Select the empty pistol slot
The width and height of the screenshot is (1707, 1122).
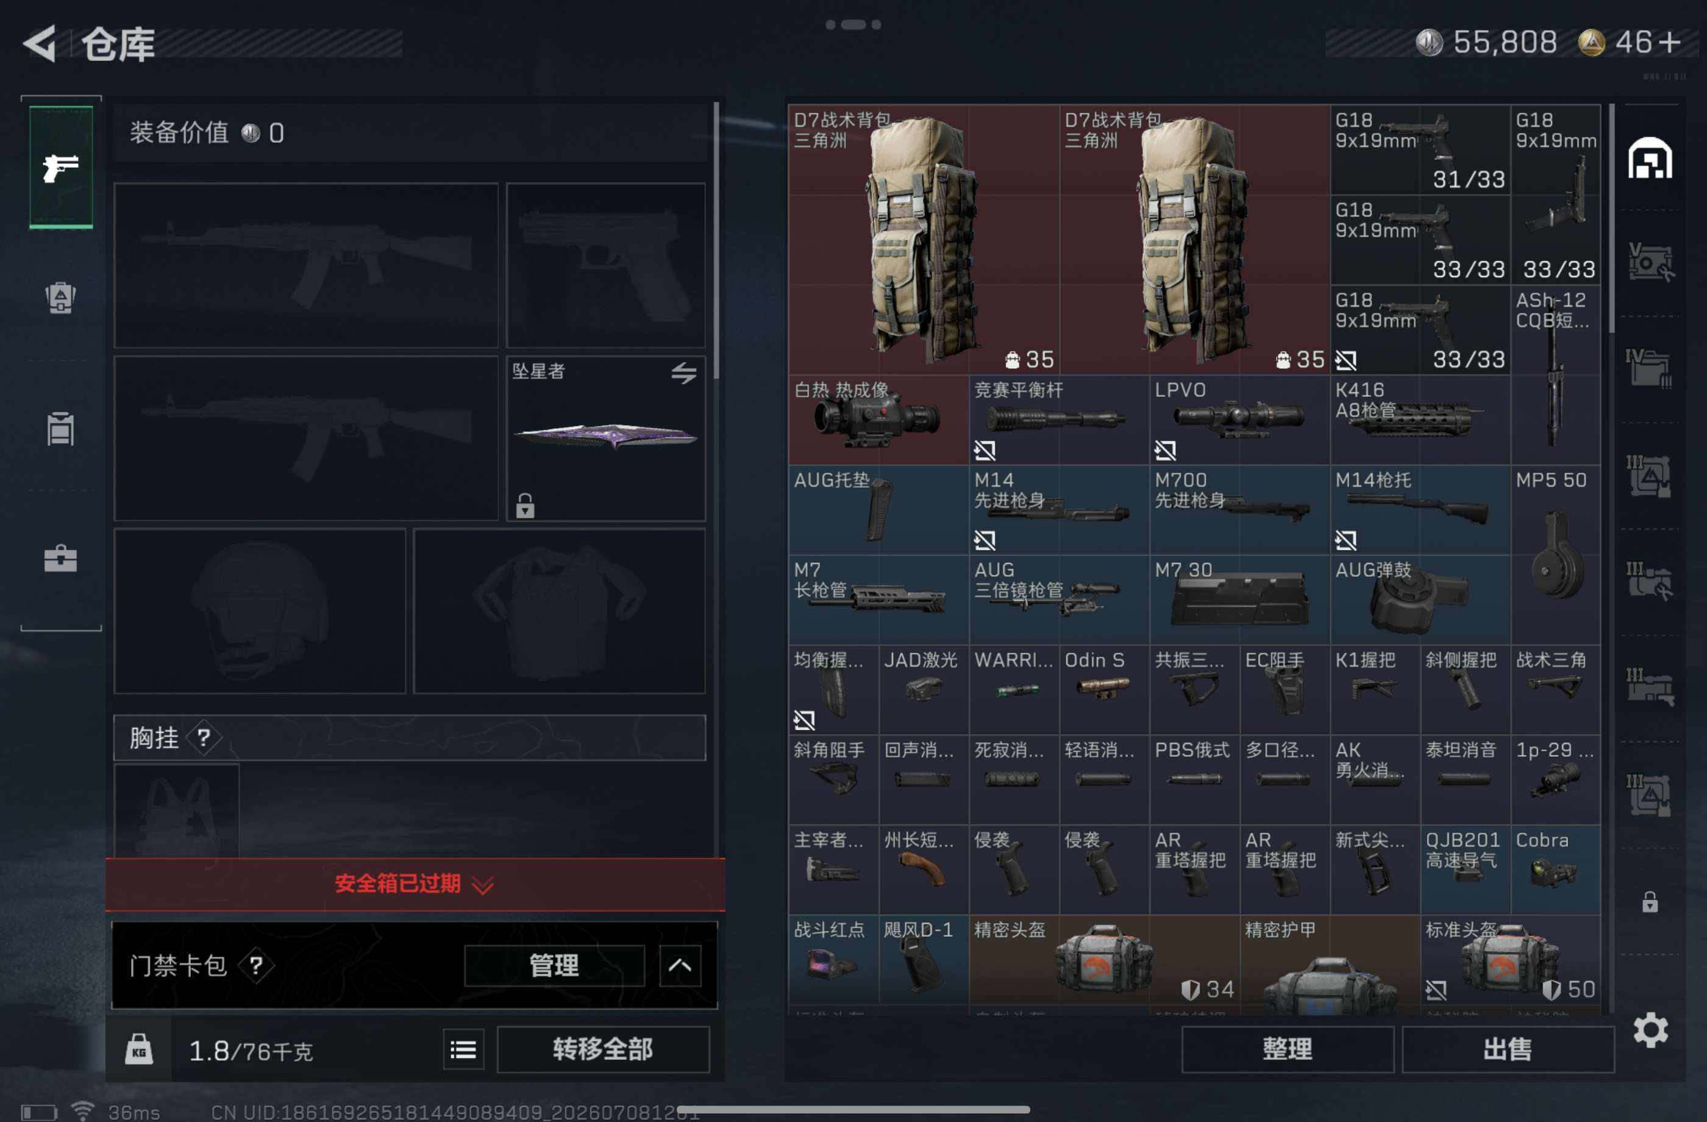pos(605,265)
